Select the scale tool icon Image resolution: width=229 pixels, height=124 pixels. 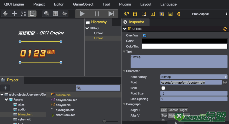pos(23,14)
